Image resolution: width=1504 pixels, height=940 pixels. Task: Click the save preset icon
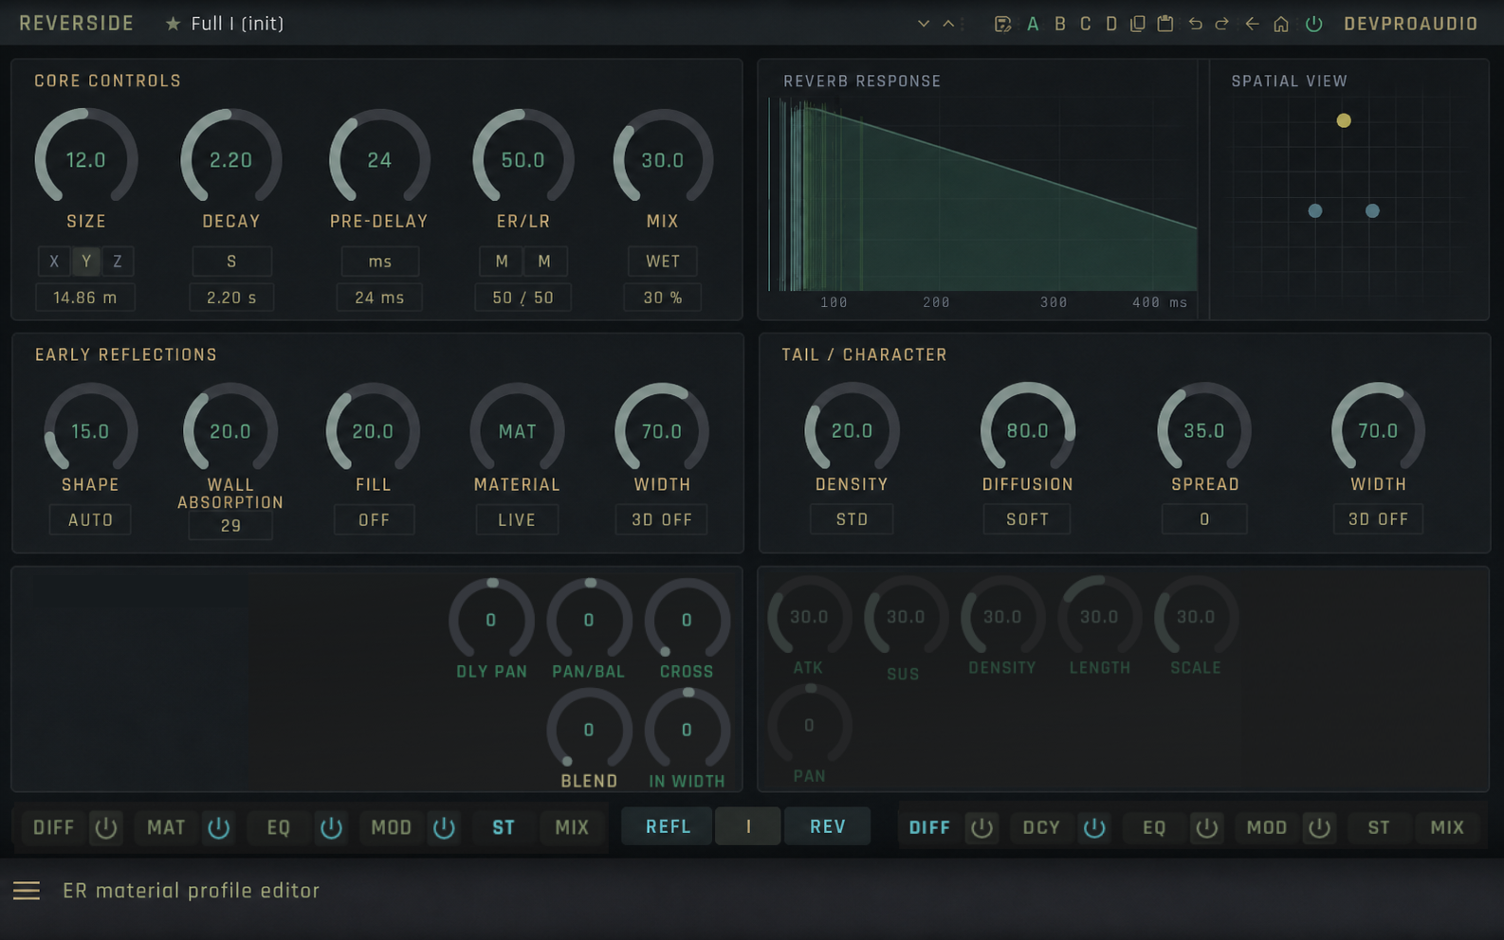point(1002,24)
